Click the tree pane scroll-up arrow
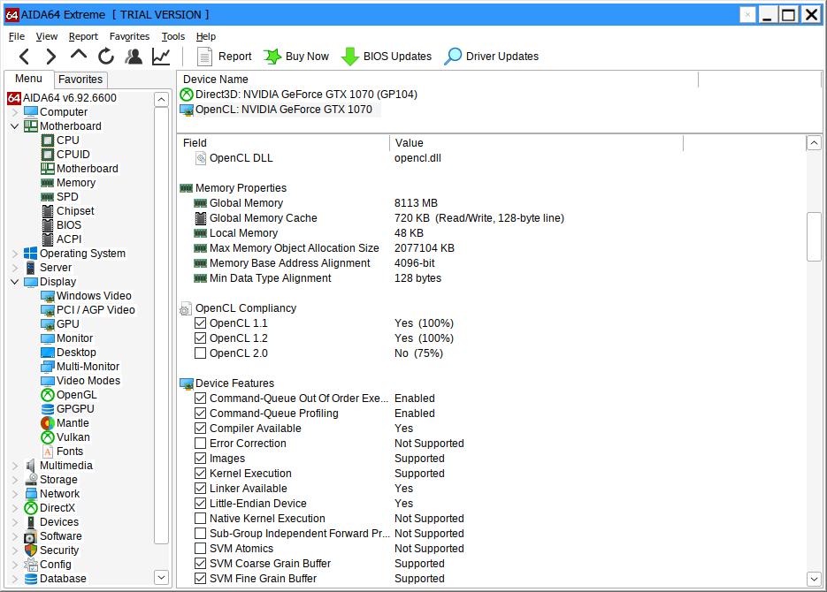The height and width of the screenshot is (592, 827). click(161, 99)
